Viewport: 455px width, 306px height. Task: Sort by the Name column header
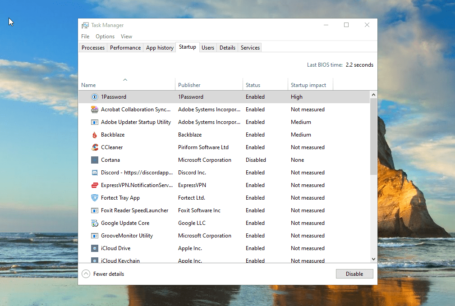[x=127, y=84]
